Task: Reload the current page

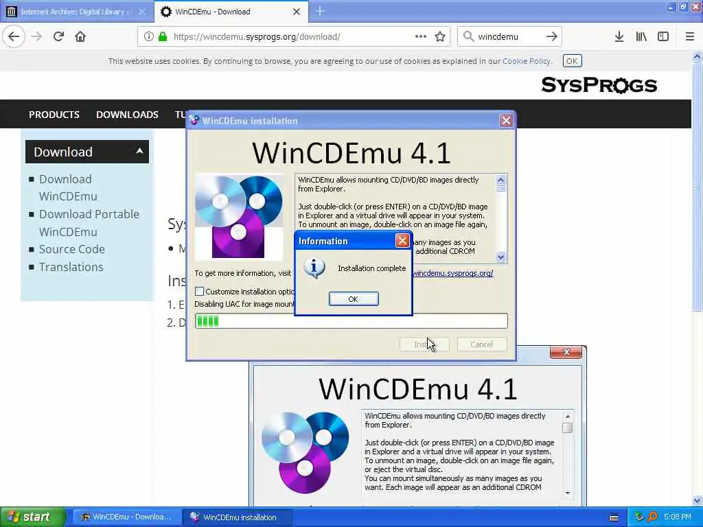Action: click(x=58, y=37)
